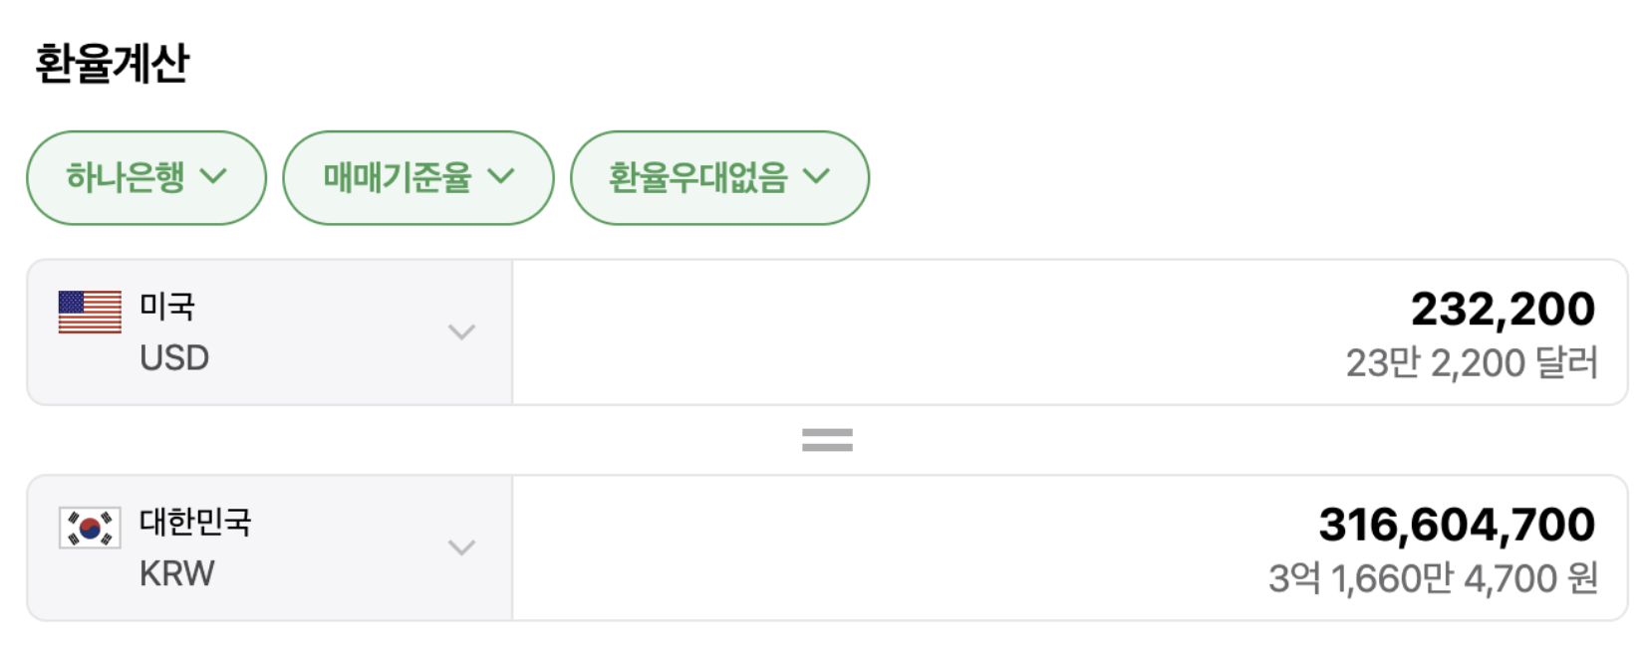Click the United States flag icon

click(90, 313)
